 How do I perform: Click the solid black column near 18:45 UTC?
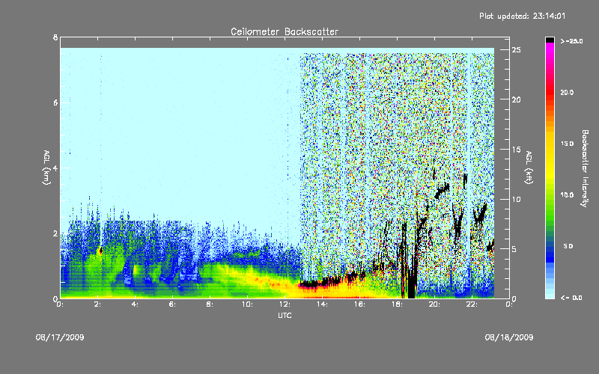click(411, 284)
